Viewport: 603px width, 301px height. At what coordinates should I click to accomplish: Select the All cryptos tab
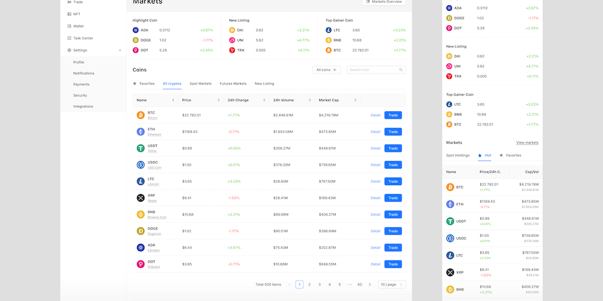[x=172, y=83]
